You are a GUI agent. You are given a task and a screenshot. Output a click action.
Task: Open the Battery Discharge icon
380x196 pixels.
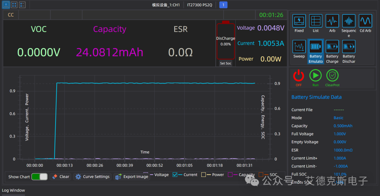[x=349, y=47]
